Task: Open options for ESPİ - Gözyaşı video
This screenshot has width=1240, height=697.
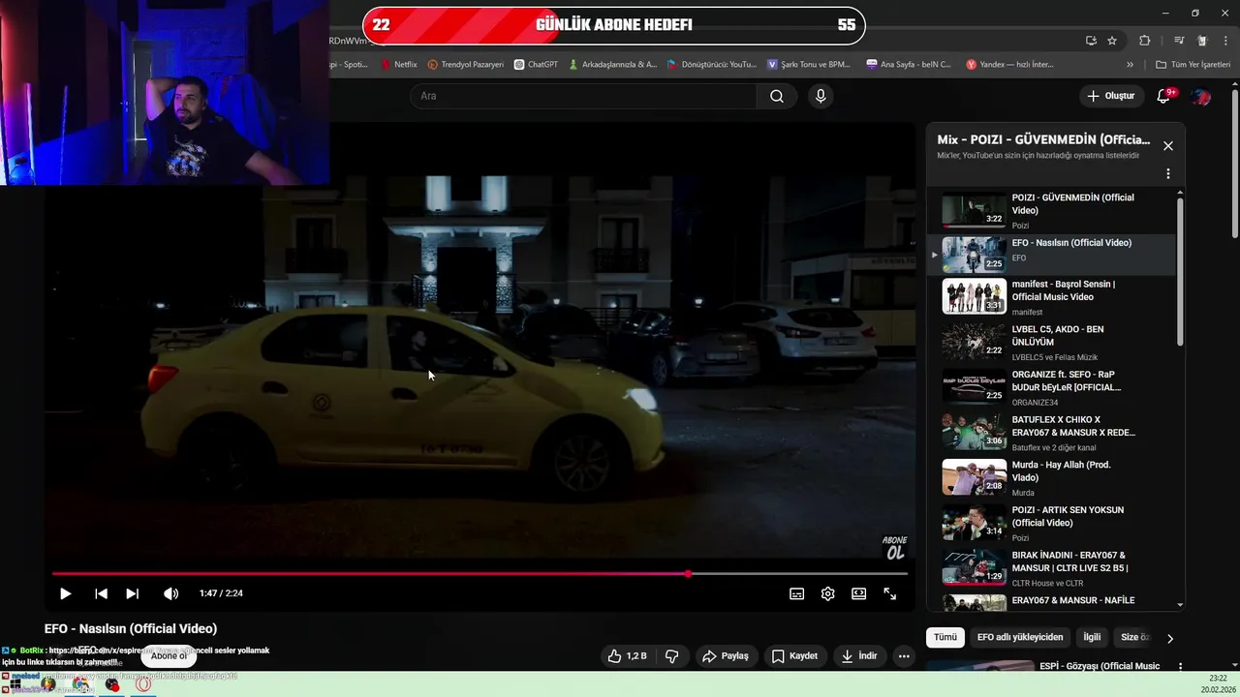Action: pyautogui.click(x=1180, y=666)
